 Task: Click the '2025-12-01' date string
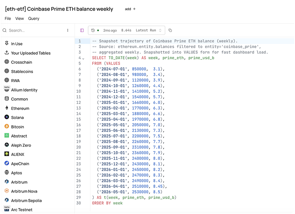(x=113, y=164)
